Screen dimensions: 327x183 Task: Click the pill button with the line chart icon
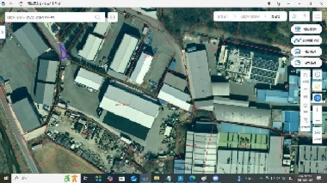(306, 41)
